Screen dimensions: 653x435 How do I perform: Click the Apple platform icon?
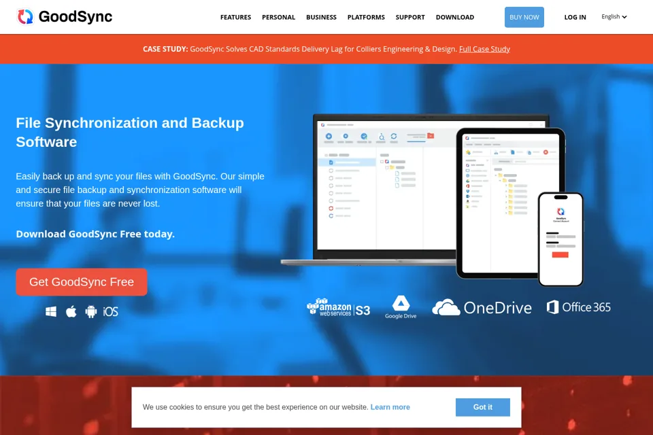pyautogui.click(x=71, y=311)
